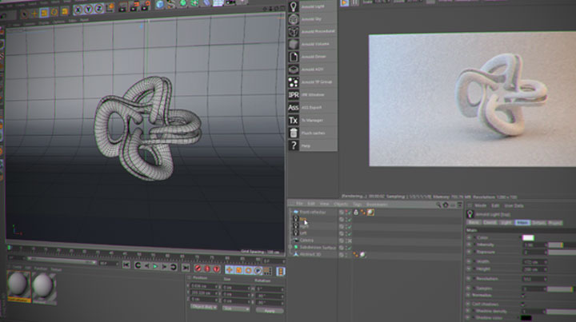The image size is (576, 322).
Task: Click the Width input field
Action: tap(534, 262)
